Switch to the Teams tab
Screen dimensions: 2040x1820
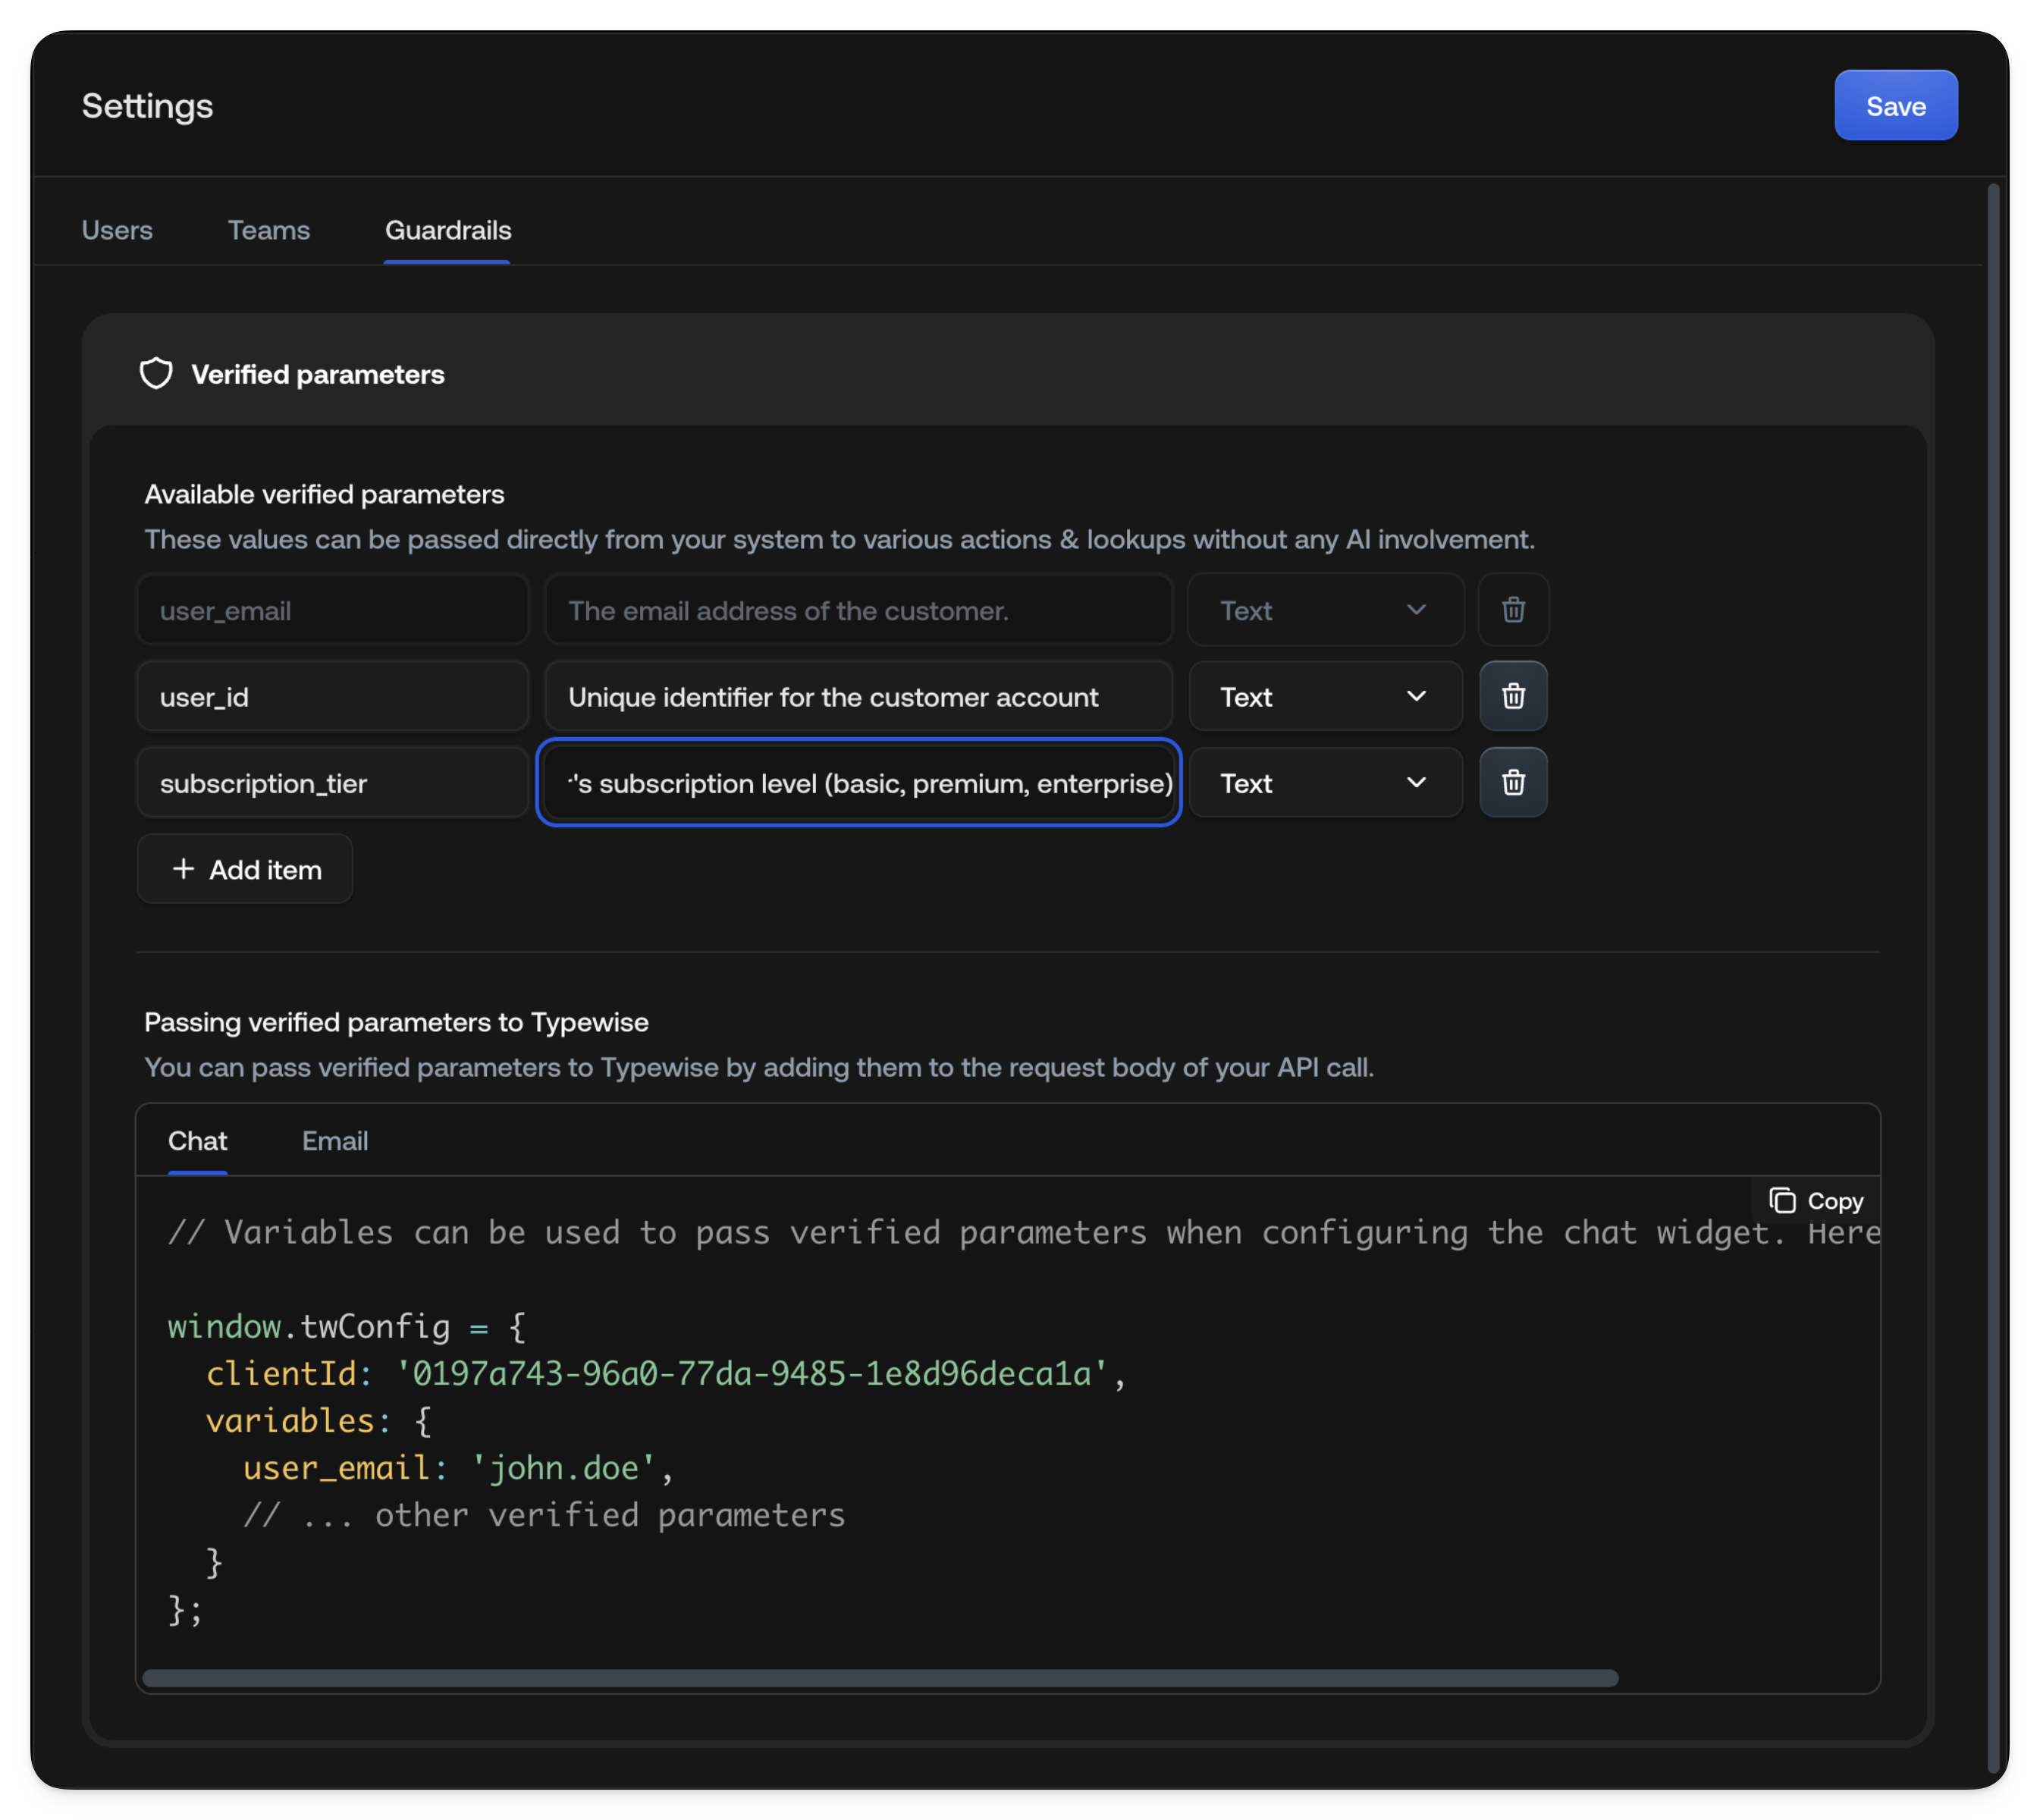268,230
